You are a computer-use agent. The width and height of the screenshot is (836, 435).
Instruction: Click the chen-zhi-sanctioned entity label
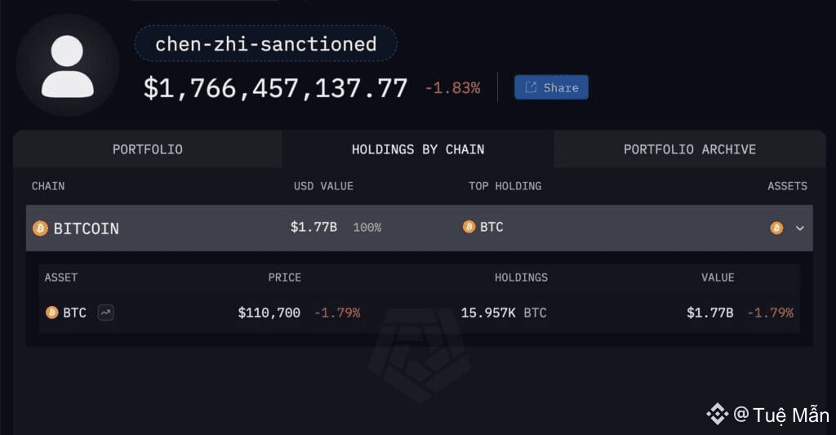[x=266, y=44]
